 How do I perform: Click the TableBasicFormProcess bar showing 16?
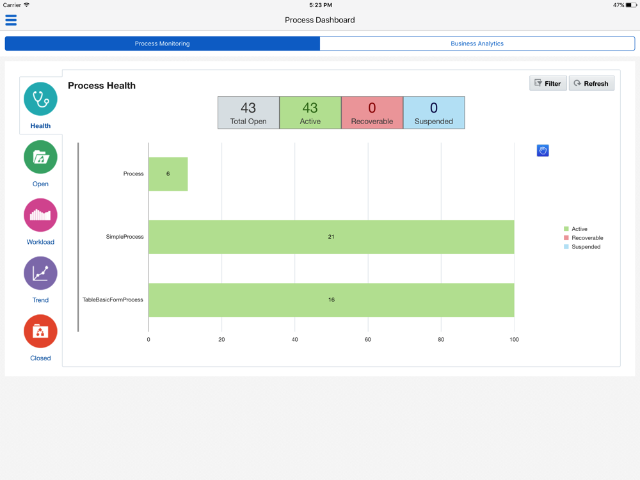tap(331, 300)
